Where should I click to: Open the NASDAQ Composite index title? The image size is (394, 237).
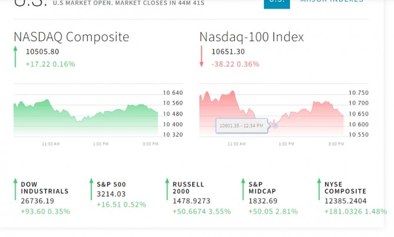point(71,37)
